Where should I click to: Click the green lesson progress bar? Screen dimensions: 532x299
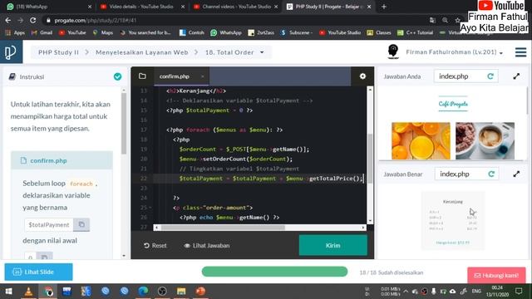[x=274, y=272]
